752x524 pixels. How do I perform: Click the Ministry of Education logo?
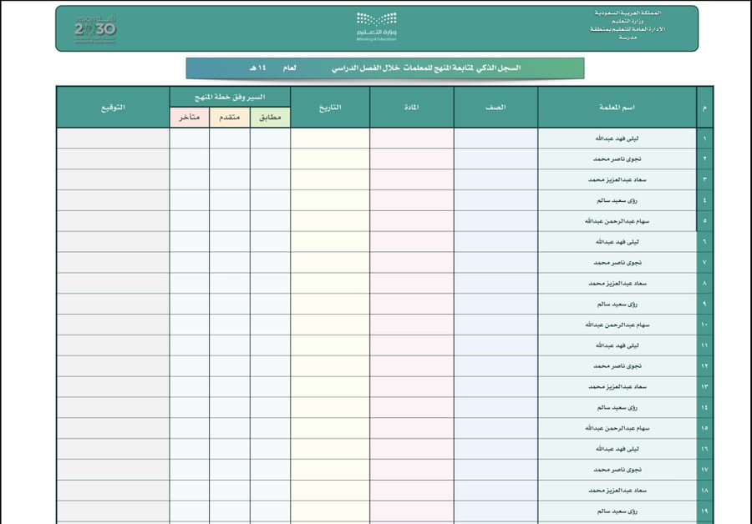pos(377,27)
